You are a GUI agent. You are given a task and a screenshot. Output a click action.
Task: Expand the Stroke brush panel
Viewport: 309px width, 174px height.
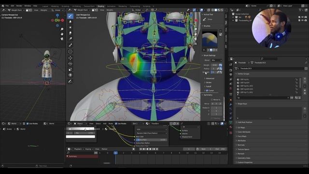[208, 83]
